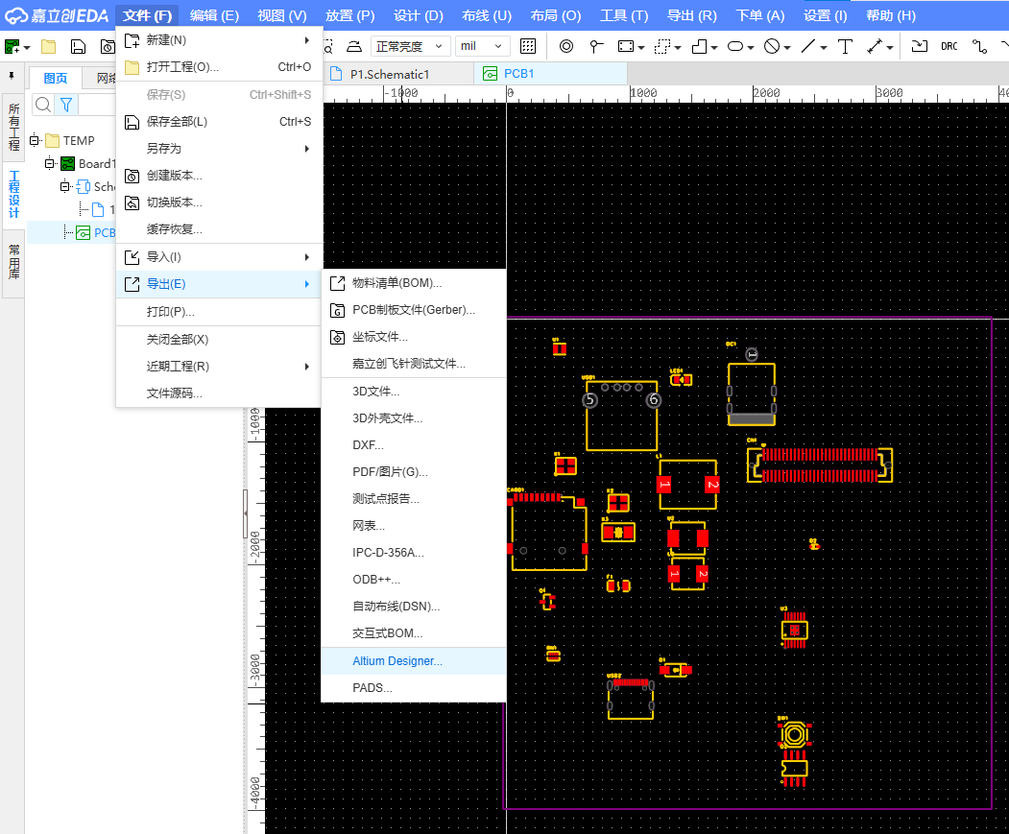Switch to the 图页 panel tab
The height and width of the screenshot is (834, 1009).
tap(56, 78)
